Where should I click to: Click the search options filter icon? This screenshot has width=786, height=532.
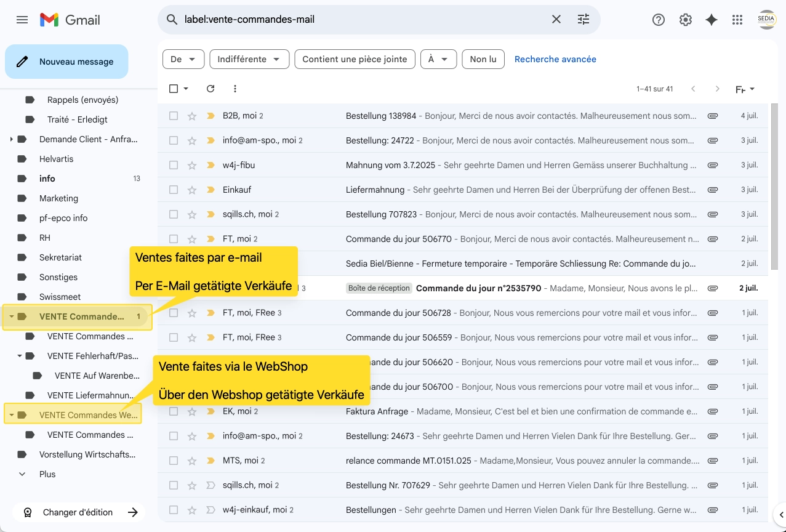tap(583, 20)
